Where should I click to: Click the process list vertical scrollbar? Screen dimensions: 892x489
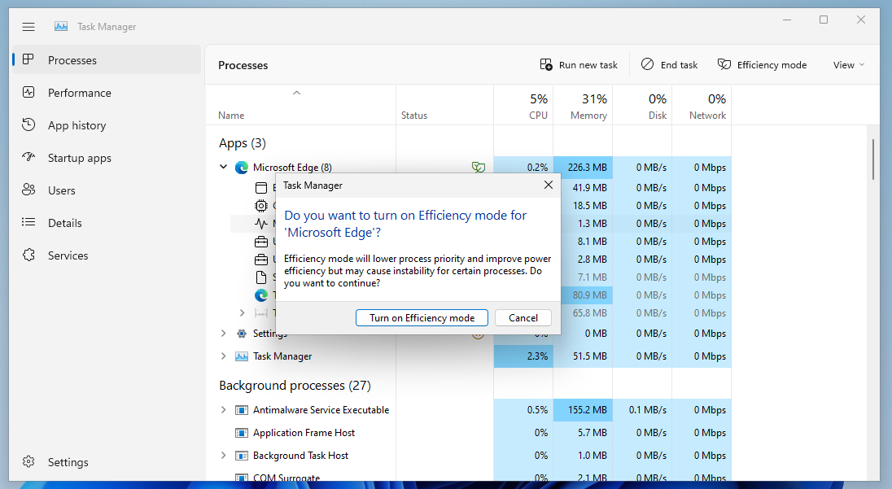point(873,159)
